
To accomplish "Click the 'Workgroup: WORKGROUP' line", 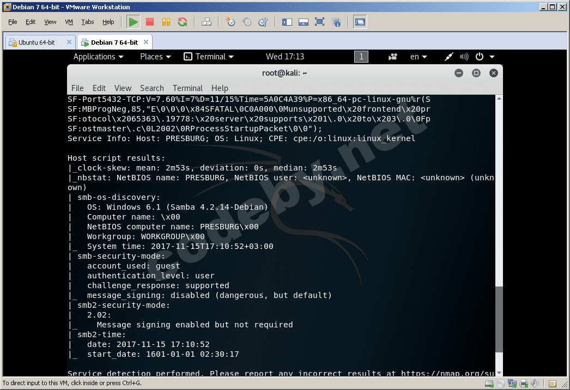I will tap(146, 236).
